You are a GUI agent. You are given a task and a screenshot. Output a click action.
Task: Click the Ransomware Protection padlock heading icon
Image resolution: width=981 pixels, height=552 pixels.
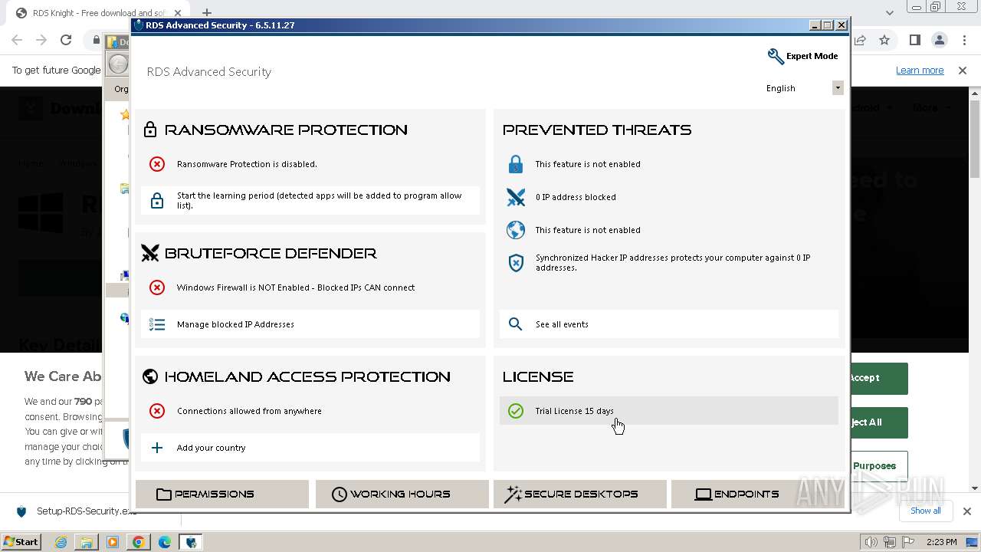pos(150,130)
